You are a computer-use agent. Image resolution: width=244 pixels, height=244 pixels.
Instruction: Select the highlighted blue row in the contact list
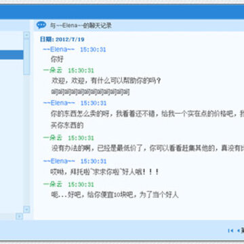click(12, 55)
